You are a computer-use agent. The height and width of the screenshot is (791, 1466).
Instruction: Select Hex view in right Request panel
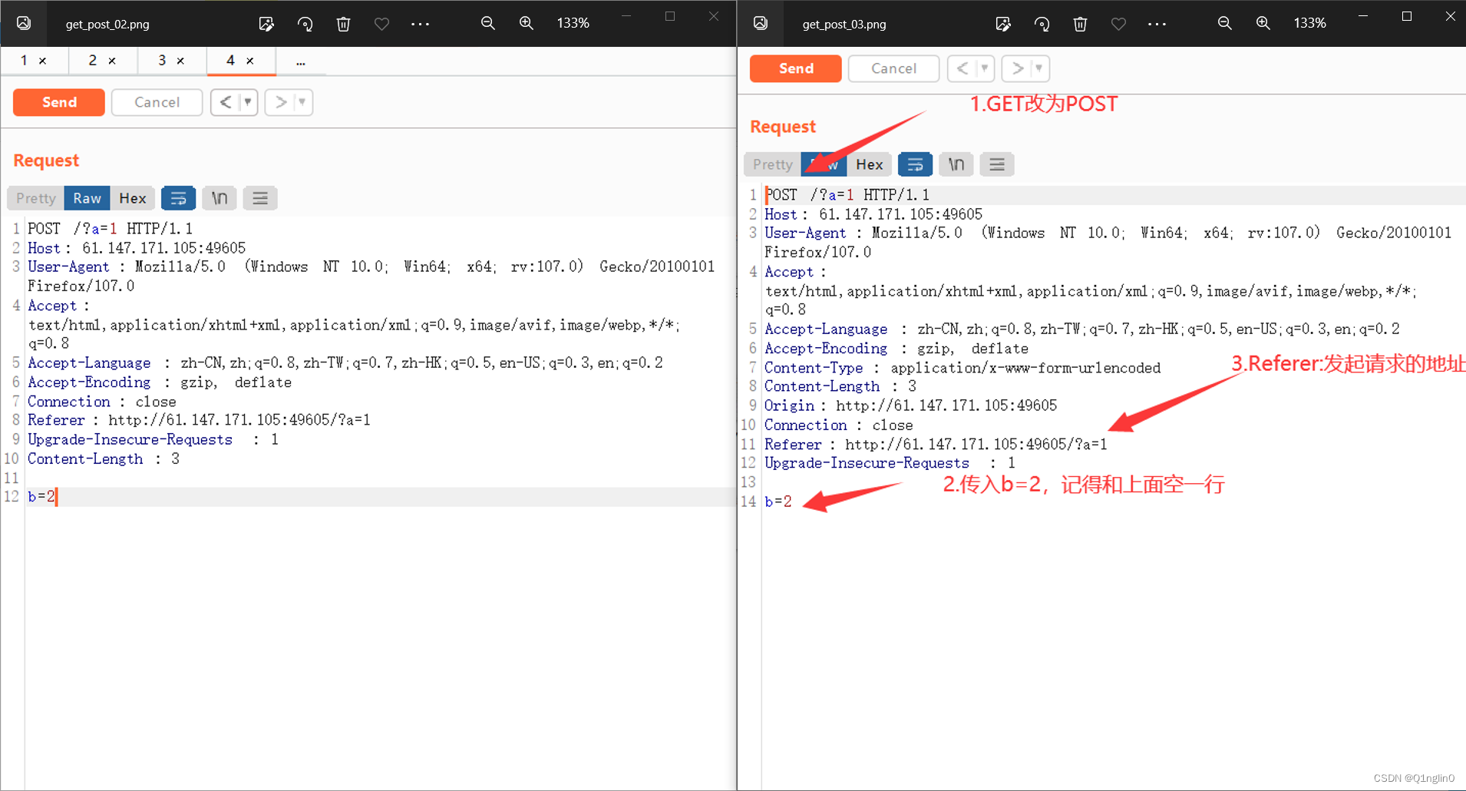tap(869, 164)
